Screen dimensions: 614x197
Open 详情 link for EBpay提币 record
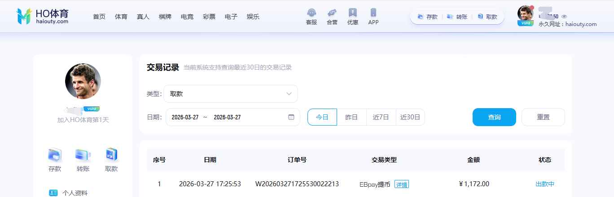click(x=402, y=184)
